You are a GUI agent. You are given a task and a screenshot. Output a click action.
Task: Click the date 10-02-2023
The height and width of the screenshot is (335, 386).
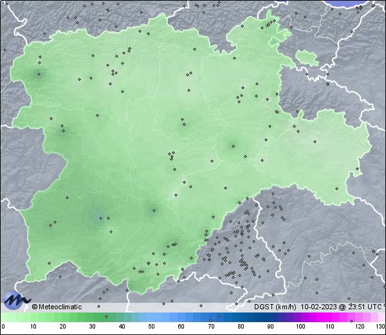318,307
